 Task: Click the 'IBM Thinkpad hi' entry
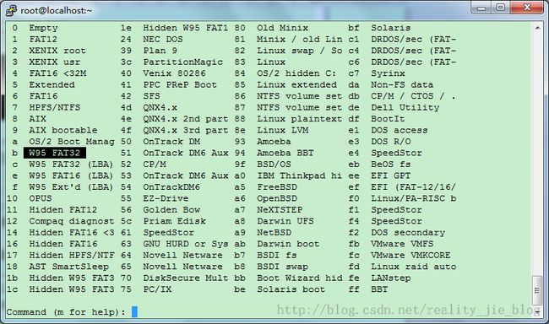[300, 175]
